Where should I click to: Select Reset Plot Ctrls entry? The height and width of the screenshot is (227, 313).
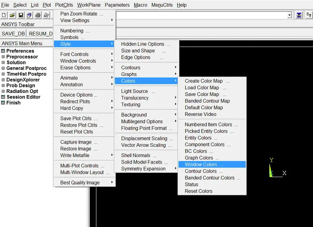pos(84,132)
